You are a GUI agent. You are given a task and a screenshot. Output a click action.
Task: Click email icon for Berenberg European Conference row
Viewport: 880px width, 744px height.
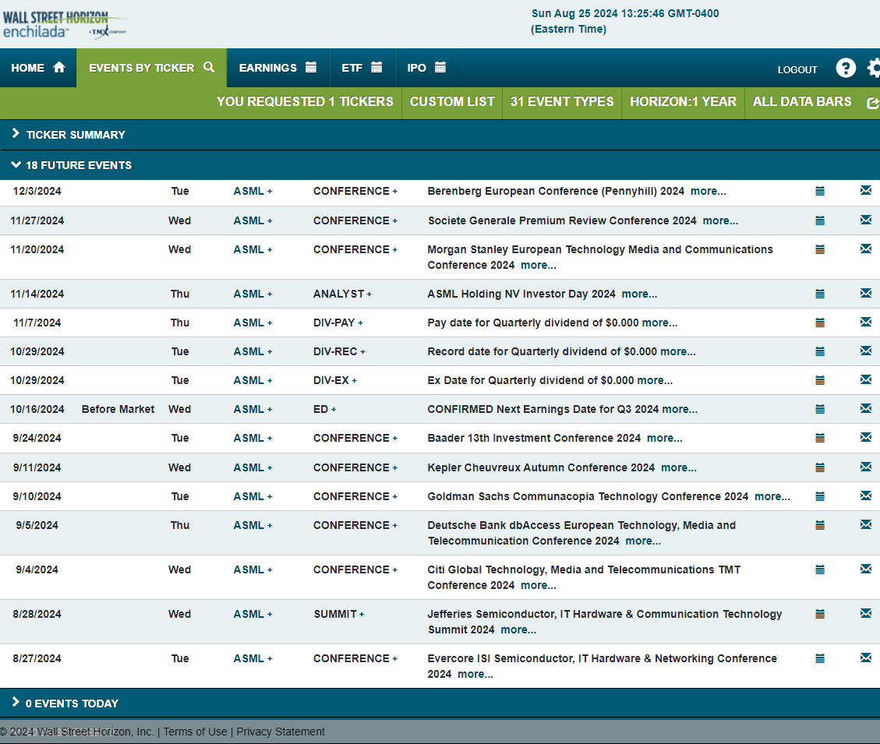pyautogui.click(x=866, y=191)
